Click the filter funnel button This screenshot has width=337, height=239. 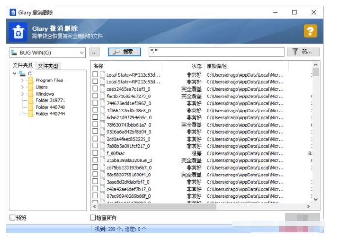click(x=304, y=52)
